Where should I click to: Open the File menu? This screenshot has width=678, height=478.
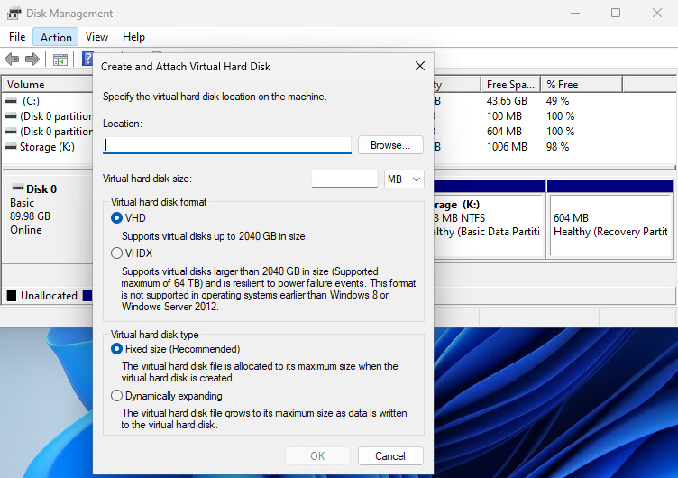(17, 37)
